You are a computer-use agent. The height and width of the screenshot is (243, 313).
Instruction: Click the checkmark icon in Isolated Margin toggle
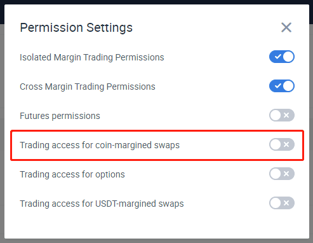coord(277,57)
